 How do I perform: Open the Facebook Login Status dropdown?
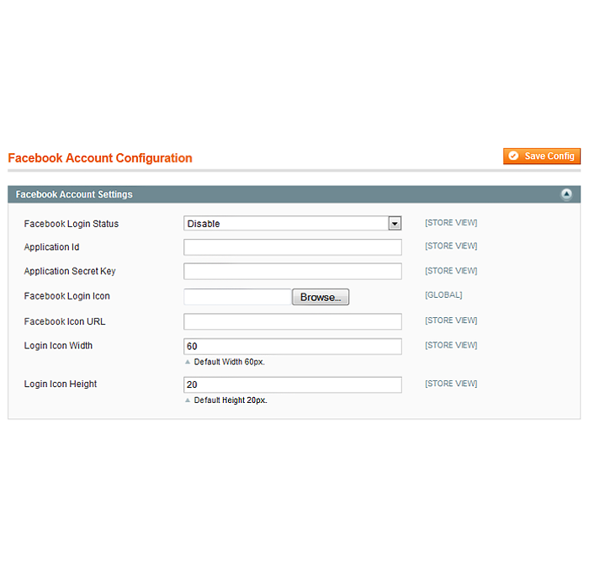click(x=293, y=223)
